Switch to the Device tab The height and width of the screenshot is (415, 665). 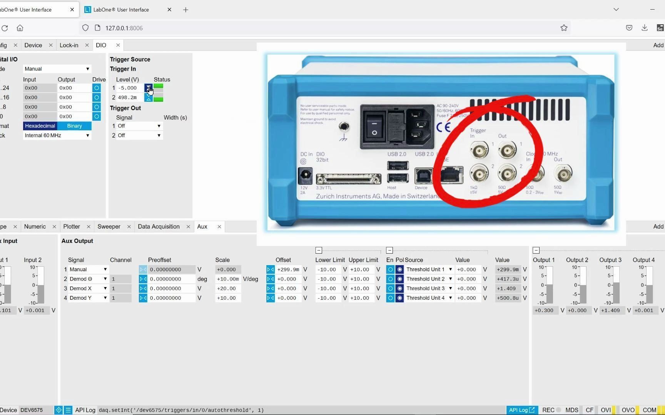pos(33,45)
